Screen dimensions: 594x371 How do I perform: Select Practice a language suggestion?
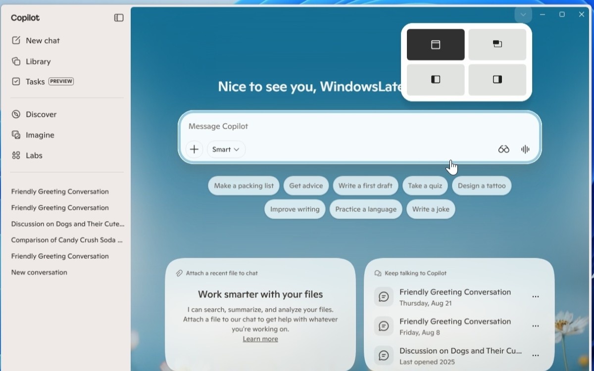(366, 209)
